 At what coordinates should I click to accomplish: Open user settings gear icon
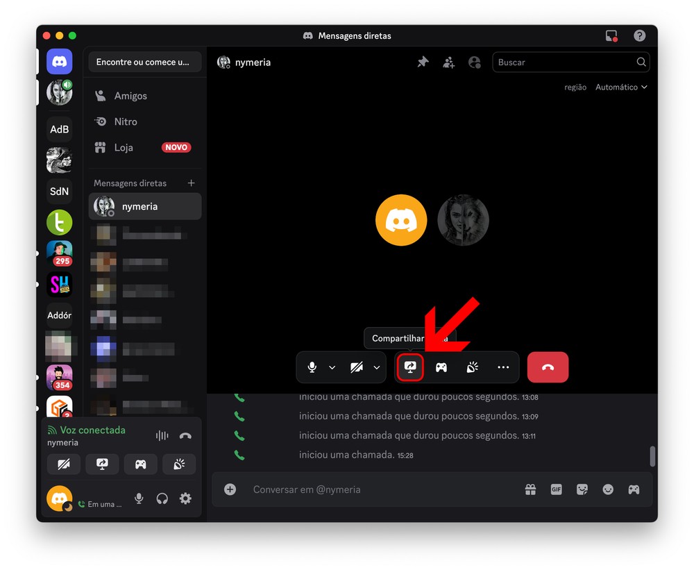tap(185, 498)
